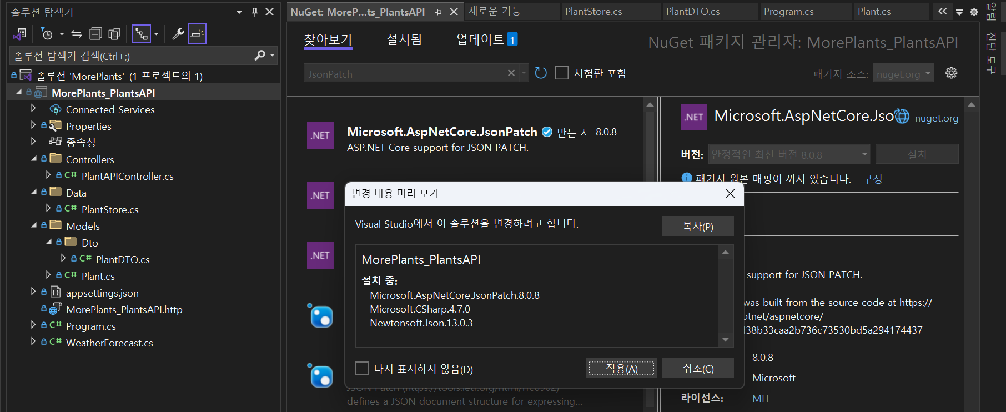Click Sync with Active Document icon
The width and height of the screenshot is (1006, 412).
point(77,34)
